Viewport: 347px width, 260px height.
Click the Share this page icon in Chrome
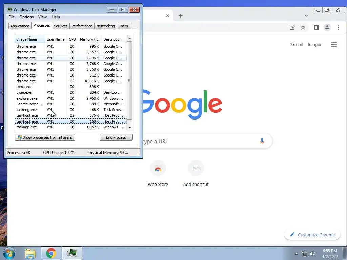[x=292, y=27]
